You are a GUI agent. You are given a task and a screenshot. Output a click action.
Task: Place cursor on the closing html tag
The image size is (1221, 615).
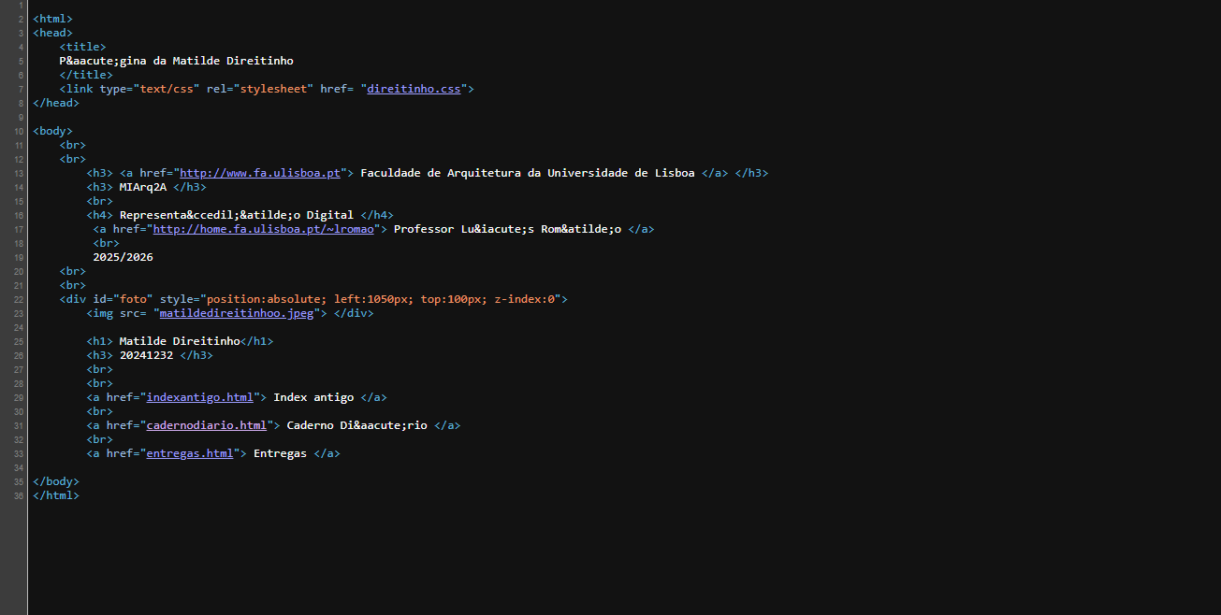tap(56, 495)
